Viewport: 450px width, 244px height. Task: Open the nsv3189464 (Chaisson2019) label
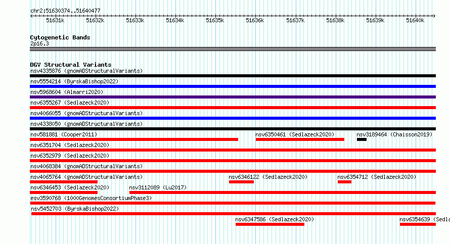pos(394,134)
